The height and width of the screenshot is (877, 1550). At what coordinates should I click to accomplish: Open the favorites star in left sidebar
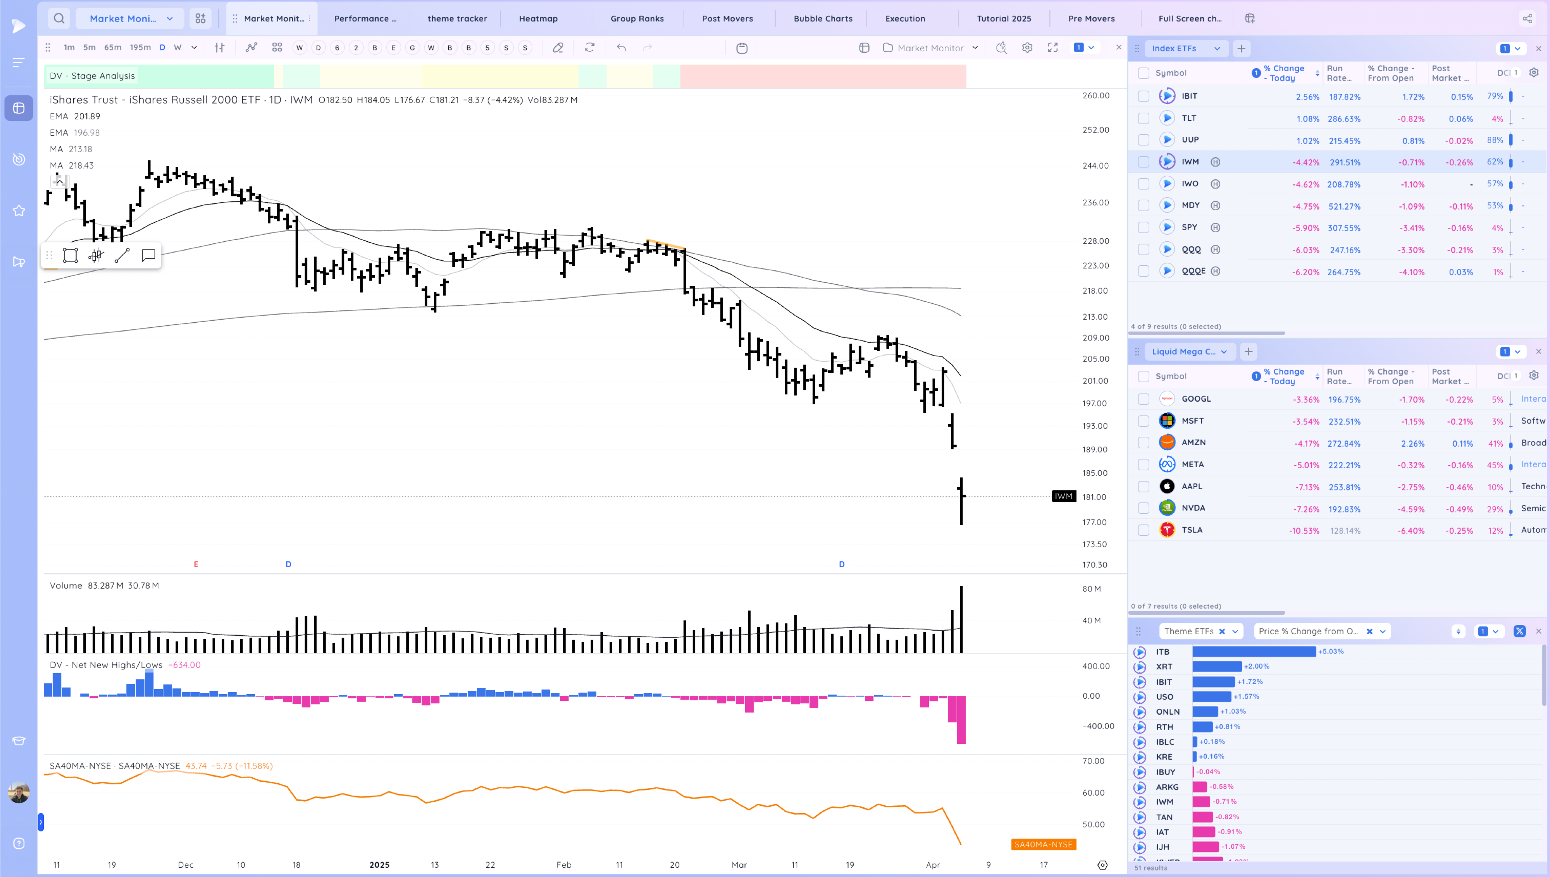pos(19,211)
